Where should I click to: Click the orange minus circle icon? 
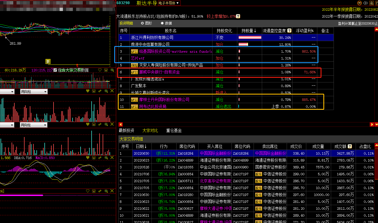coord(360,3)
